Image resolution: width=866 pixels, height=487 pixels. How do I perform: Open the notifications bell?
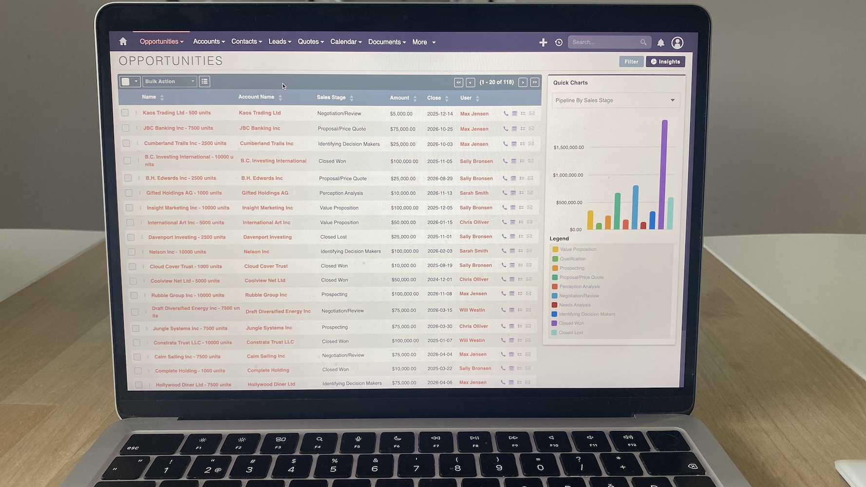click(x=660, y=43)
